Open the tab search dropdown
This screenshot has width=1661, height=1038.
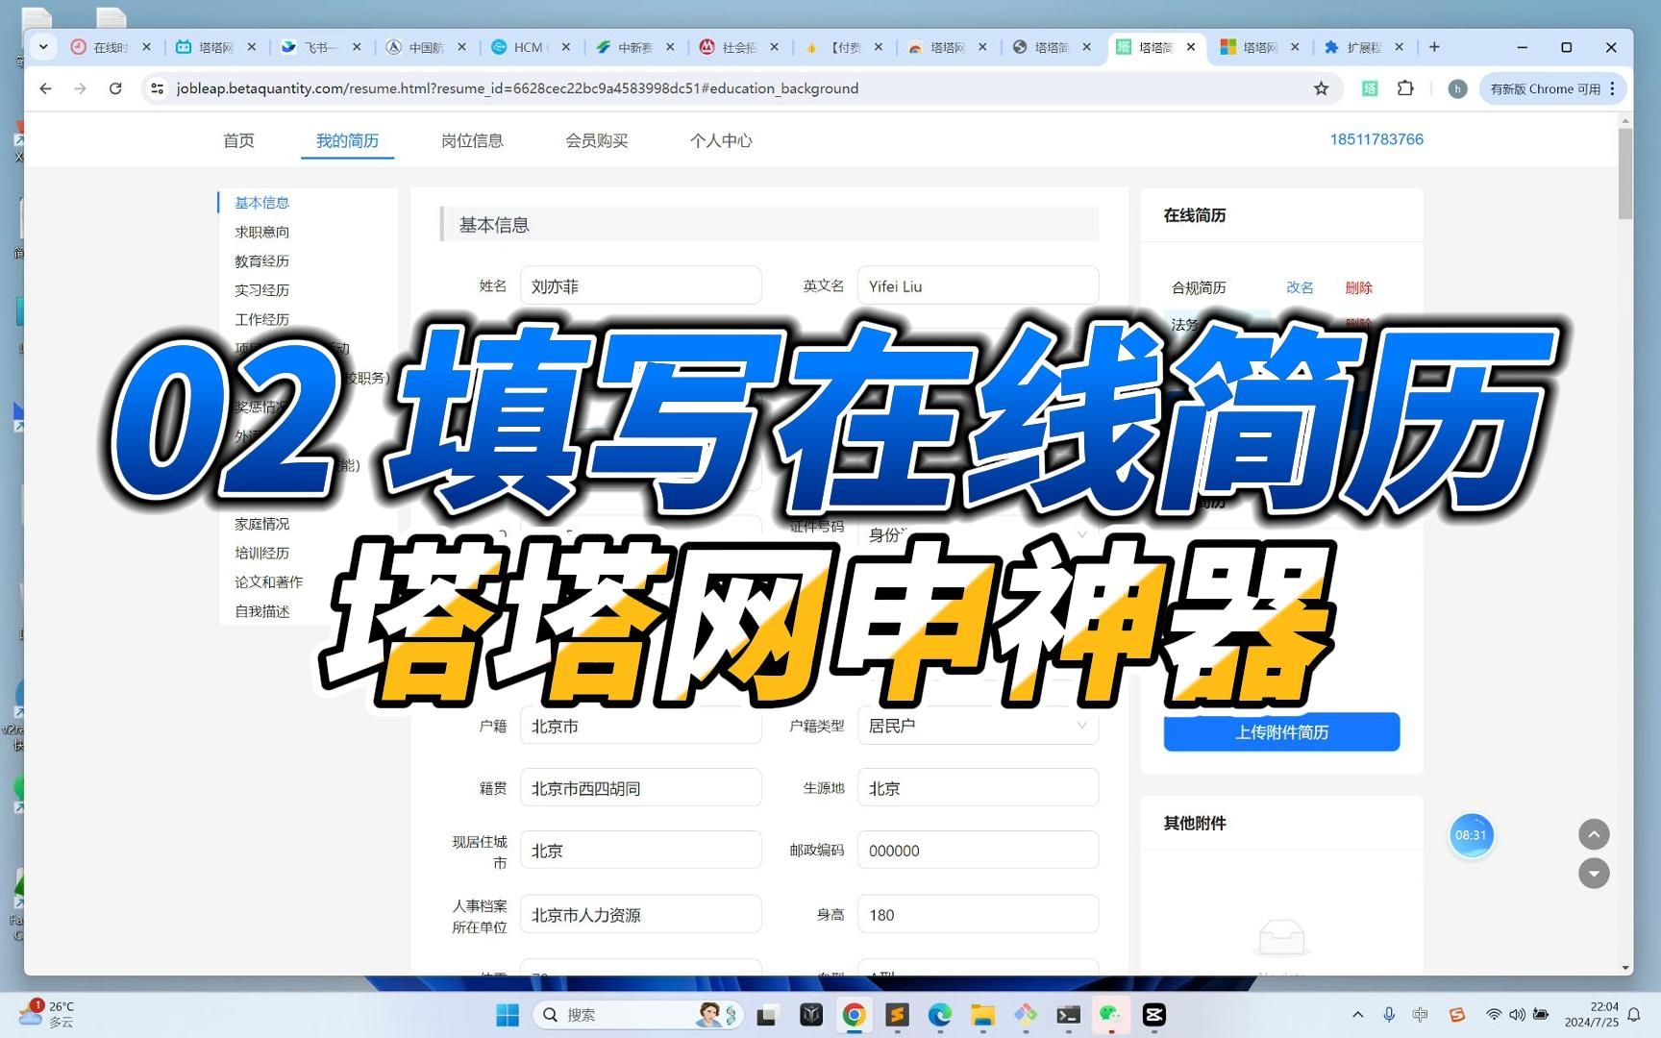pos(43,46)
